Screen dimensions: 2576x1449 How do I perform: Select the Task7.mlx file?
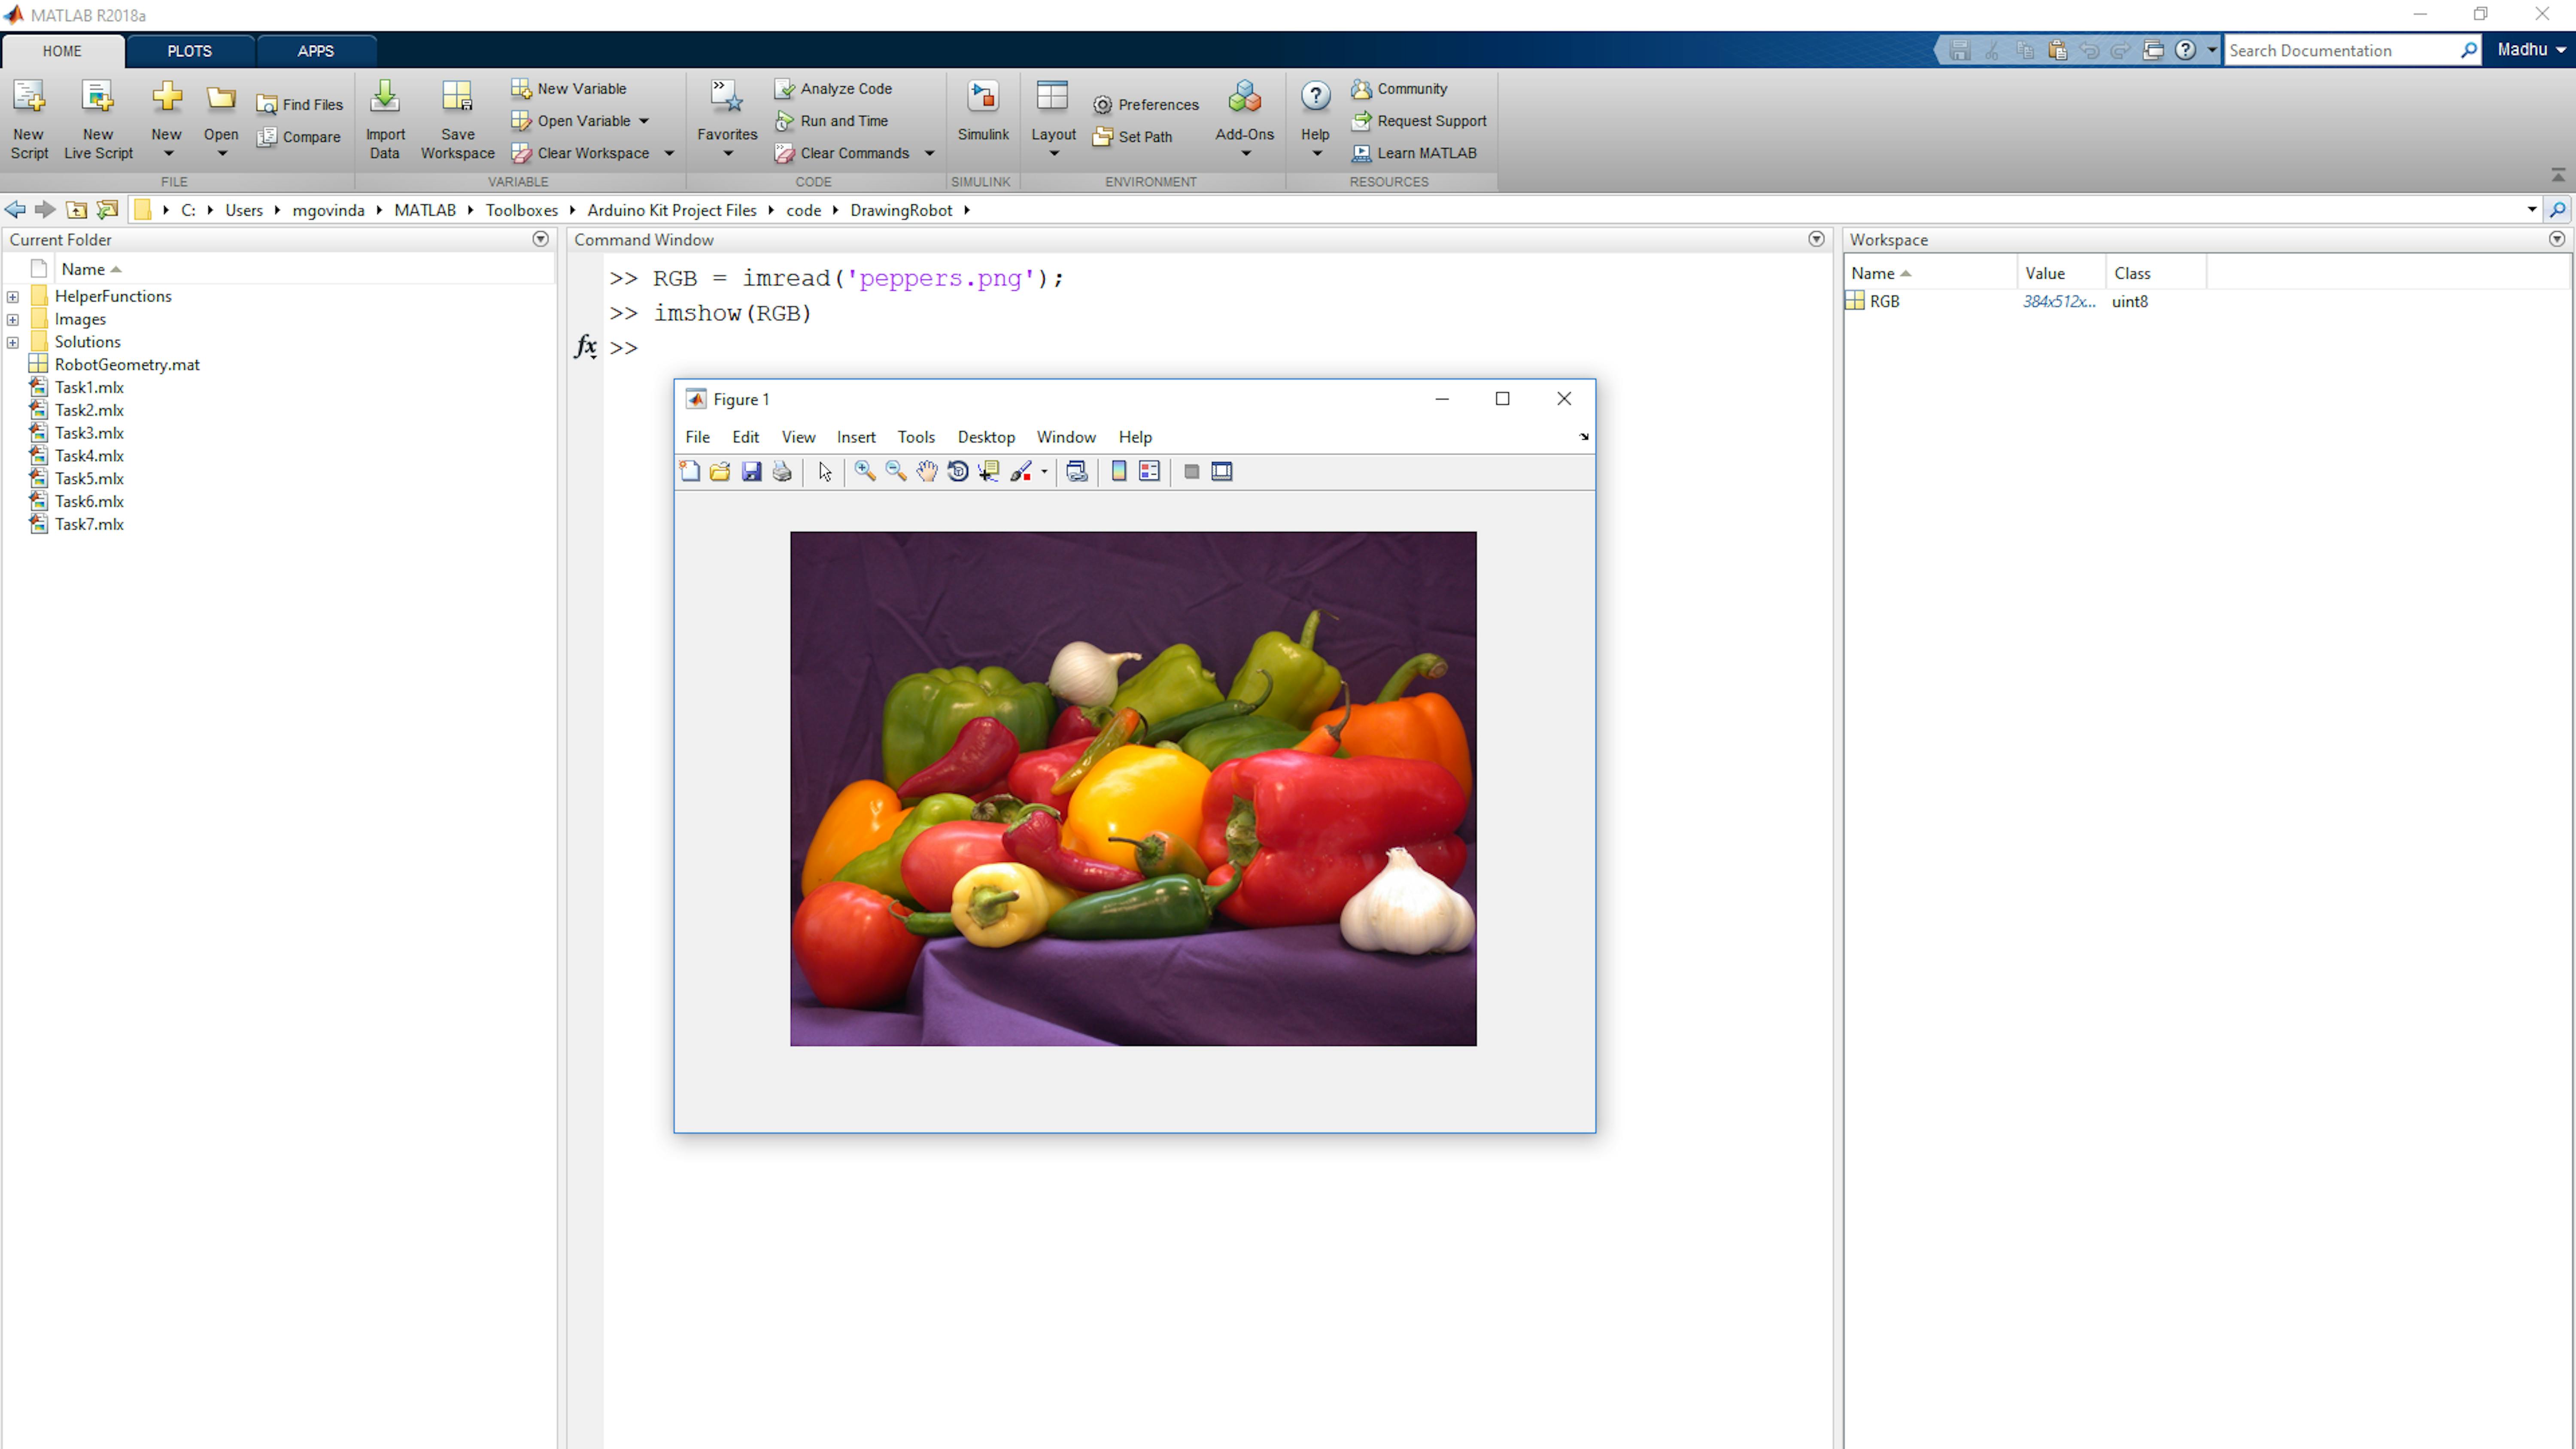[89, 525]
